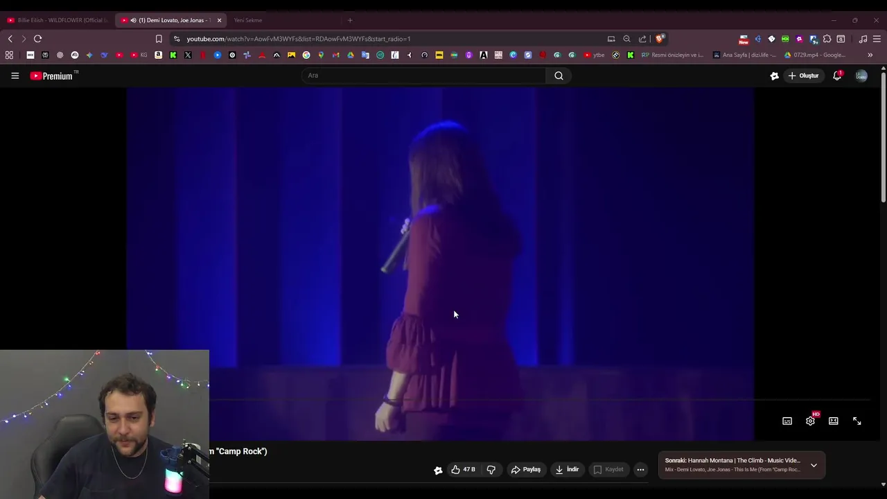887x499 pixels.
Task: Click the share page icon in address bar
Action: point(642,39)
